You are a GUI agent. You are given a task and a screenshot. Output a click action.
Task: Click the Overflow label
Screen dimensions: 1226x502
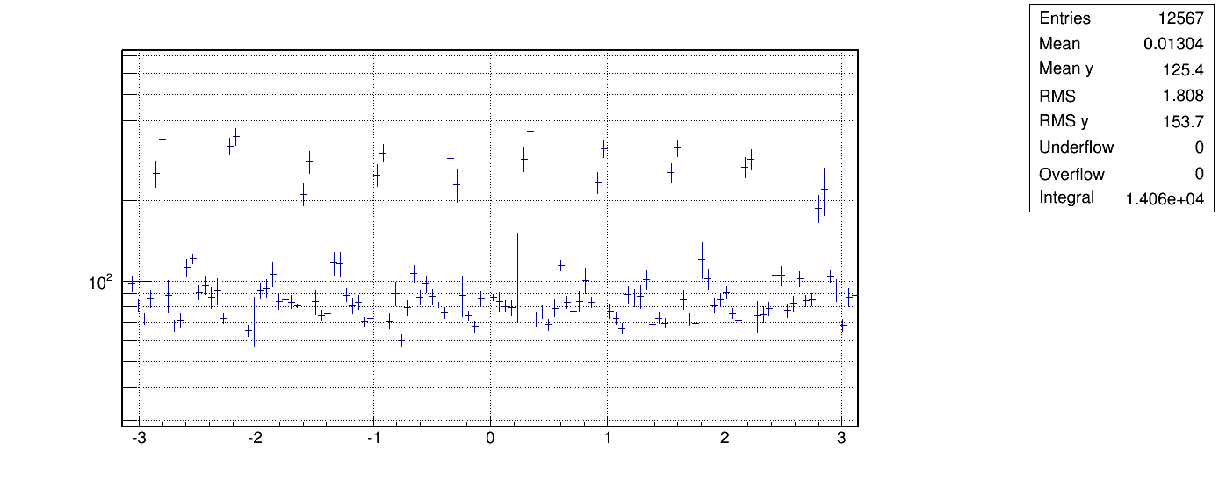(x=1071, y=174)
